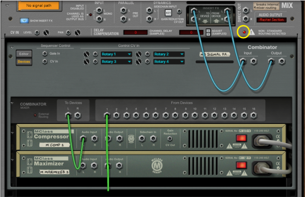
Task: Click the Compressor Audio Output R jack
Action: (119, 139)
